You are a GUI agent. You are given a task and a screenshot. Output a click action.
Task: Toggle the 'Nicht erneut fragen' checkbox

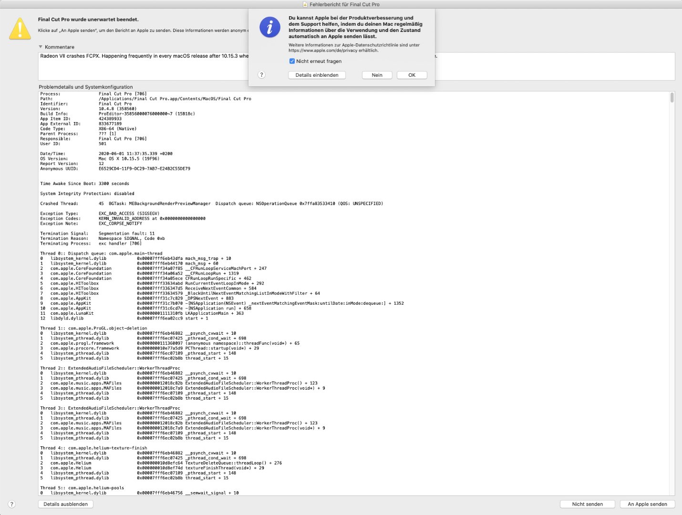pos(292,61)
